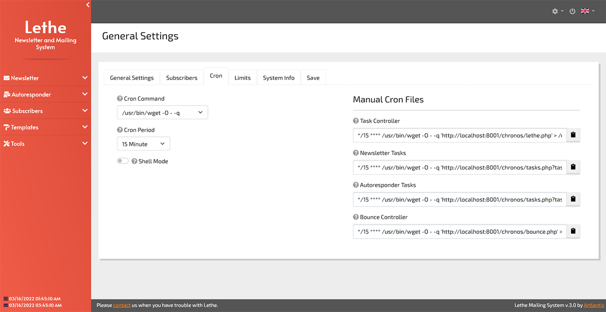Copy the Newsletter Tasks cron line
This screenshot has width=606, height=312.
pos(573,167)
